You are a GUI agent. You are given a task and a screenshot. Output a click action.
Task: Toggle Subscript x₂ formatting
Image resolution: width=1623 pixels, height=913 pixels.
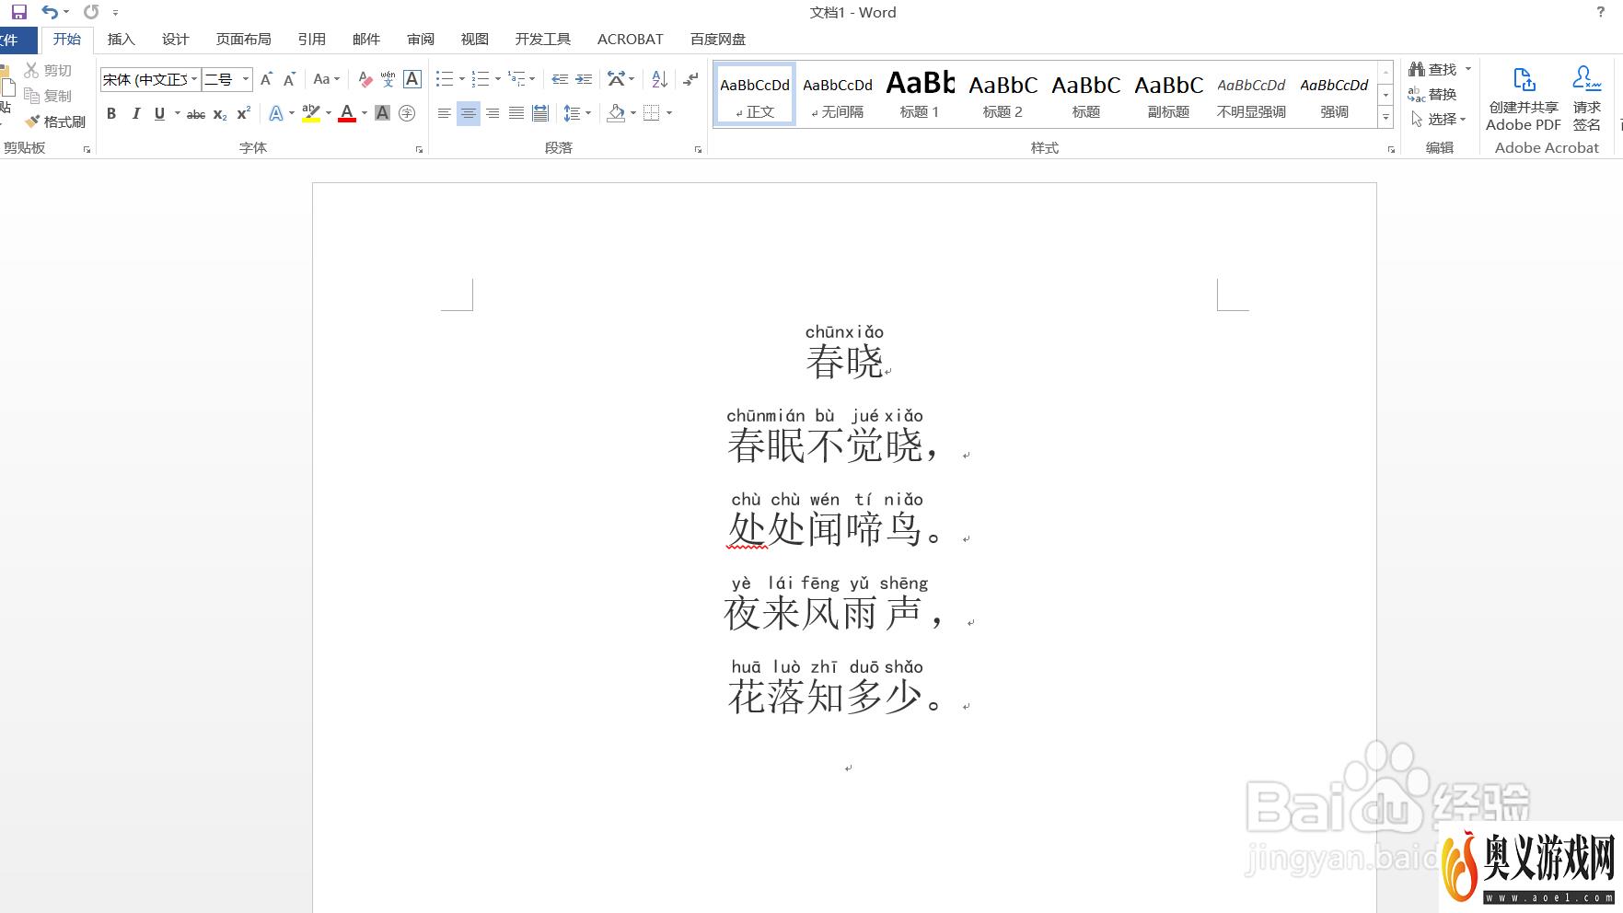click(x=219, y=113)
